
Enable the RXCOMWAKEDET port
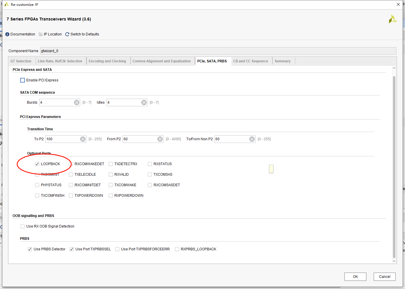[x=71, y=164]
